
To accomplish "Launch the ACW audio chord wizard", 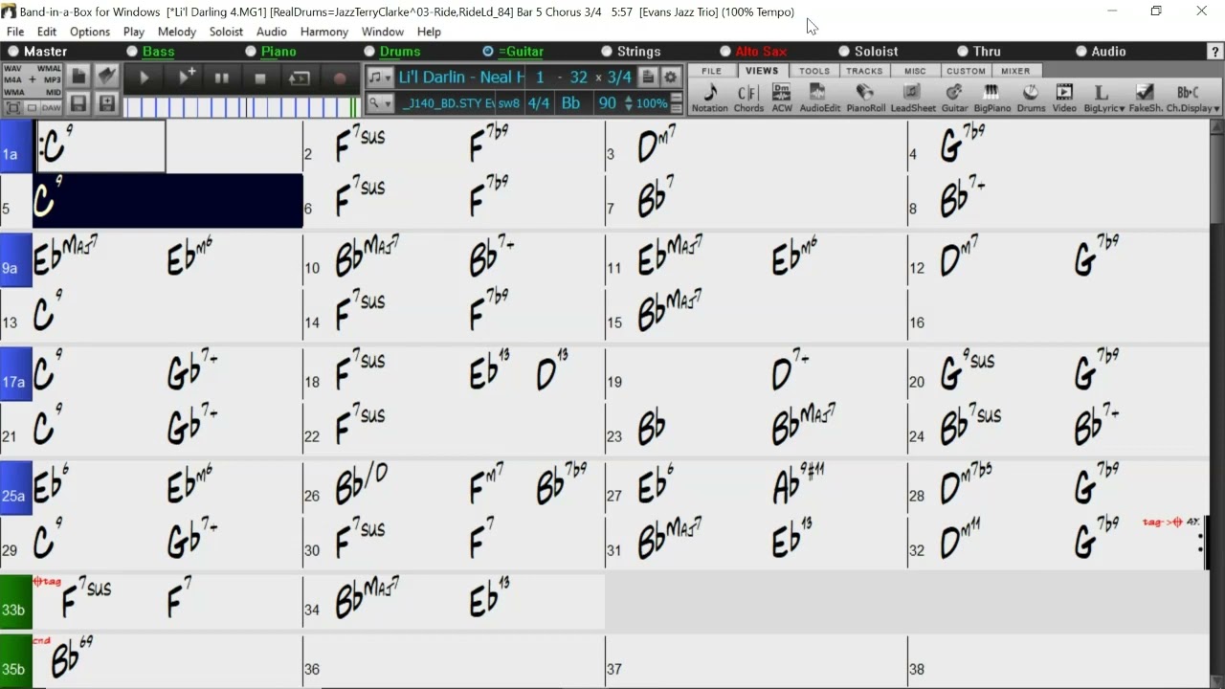I will tap(782, 98).
